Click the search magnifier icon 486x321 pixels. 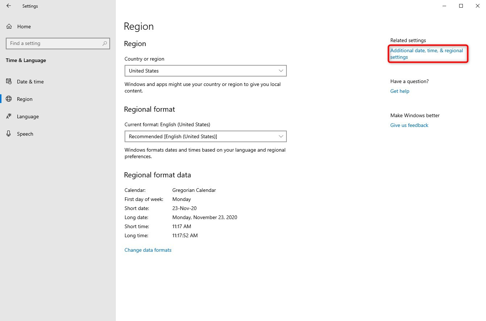pyautogui.click(x=105, y=44)
